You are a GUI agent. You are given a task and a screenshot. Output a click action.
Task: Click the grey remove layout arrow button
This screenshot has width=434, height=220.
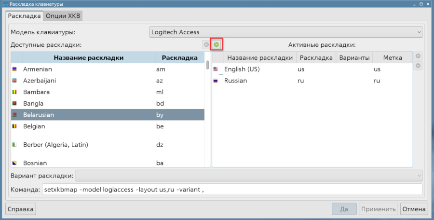point(206,45)
